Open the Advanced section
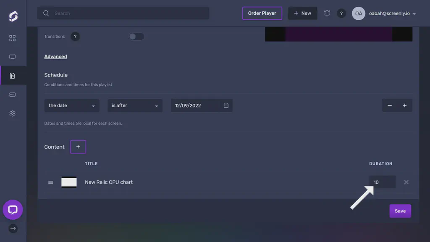This screenshot has width=430, height=242. point(55,56)
